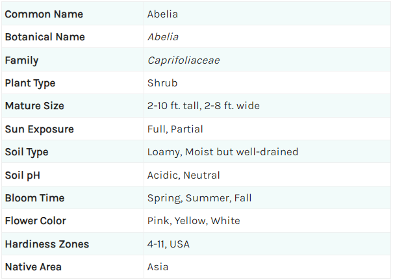Select the Shrub value cell
The image size is (393, 280).
[267, 83]
